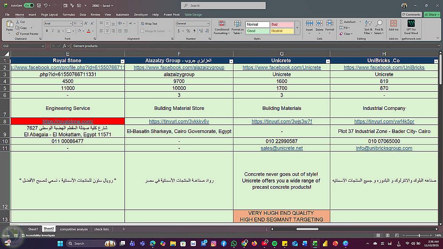Open Conditional Formatting
Screen dimensions: 443x249
coord(222,27)
